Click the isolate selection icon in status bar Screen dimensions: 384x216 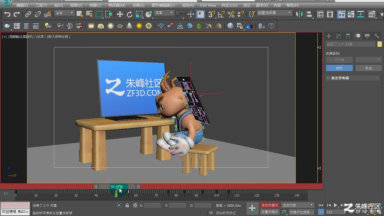tap(119, 205)
